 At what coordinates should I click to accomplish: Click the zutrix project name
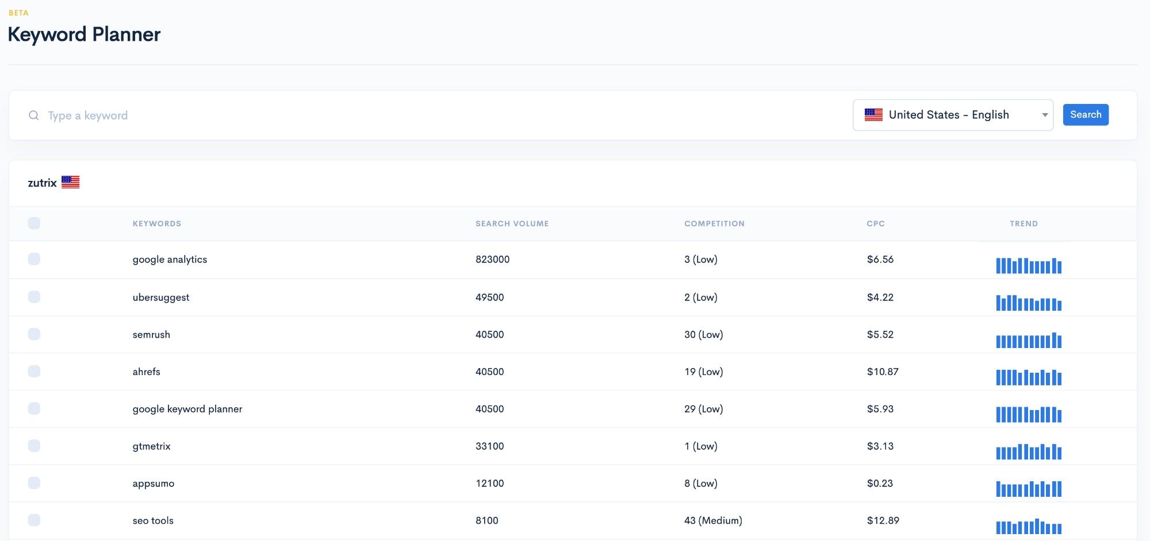point(42,183)
